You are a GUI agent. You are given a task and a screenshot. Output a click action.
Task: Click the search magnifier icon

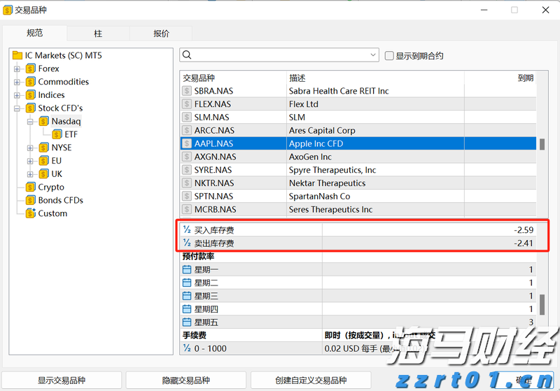click(187, 55)
